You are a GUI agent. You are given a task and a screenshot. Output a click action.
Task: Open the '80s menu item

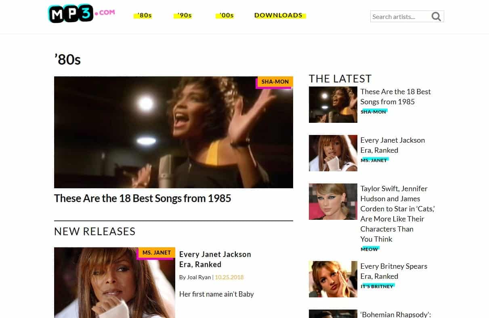[144, 15]
